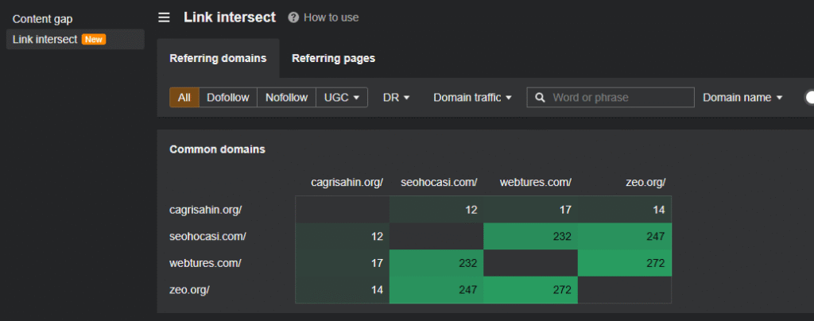The height and width of the screenshot is (321, 814).
Task: Click webtures.com/ row label
Action: 206,263
